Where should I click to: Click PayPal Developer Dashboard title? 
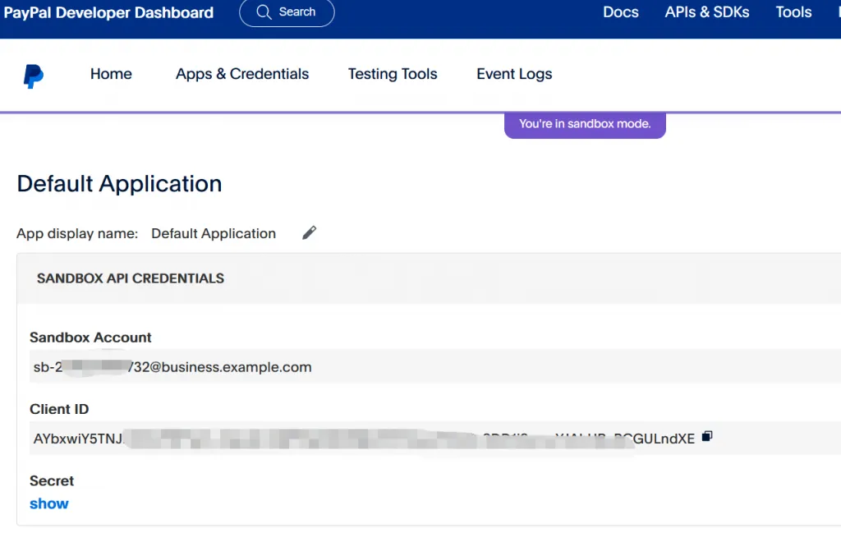[108, 13]
